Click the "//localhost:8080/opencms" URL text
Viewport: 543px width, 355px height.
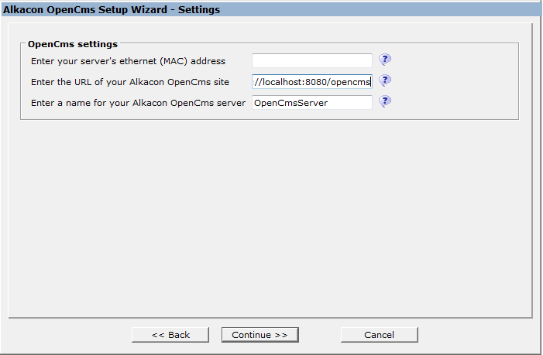click(312, 81)
